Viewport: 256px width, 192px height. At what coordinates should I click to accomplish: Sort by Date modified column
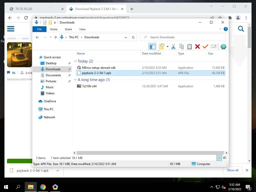coord(151,53)
